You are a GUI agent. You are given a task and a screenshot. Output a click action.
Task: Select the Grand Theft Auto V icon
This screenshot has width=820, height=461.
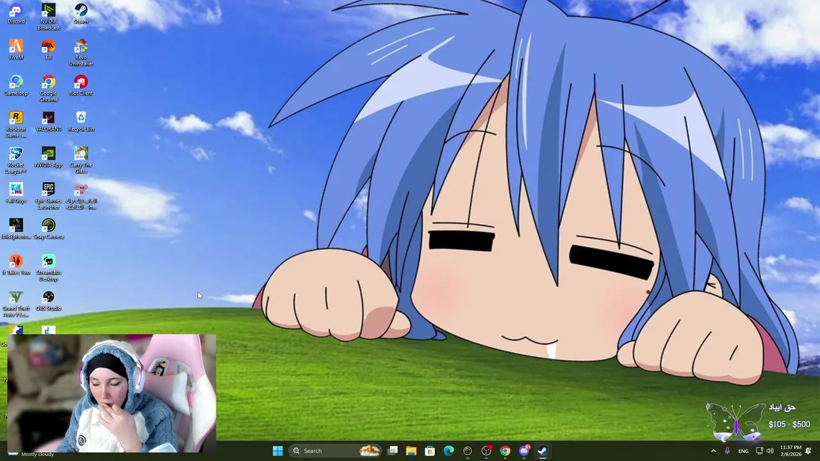pyautogui.click(x=16, y=303)
